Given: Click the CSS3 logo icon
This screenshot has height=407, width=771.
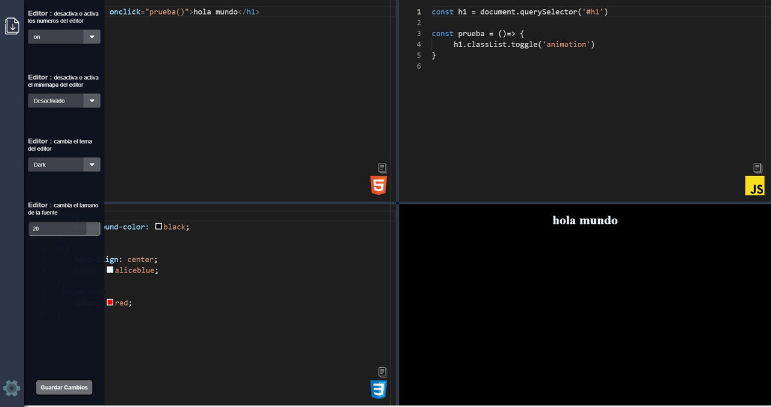Looking at the screenshot, I should pos(378,390).
